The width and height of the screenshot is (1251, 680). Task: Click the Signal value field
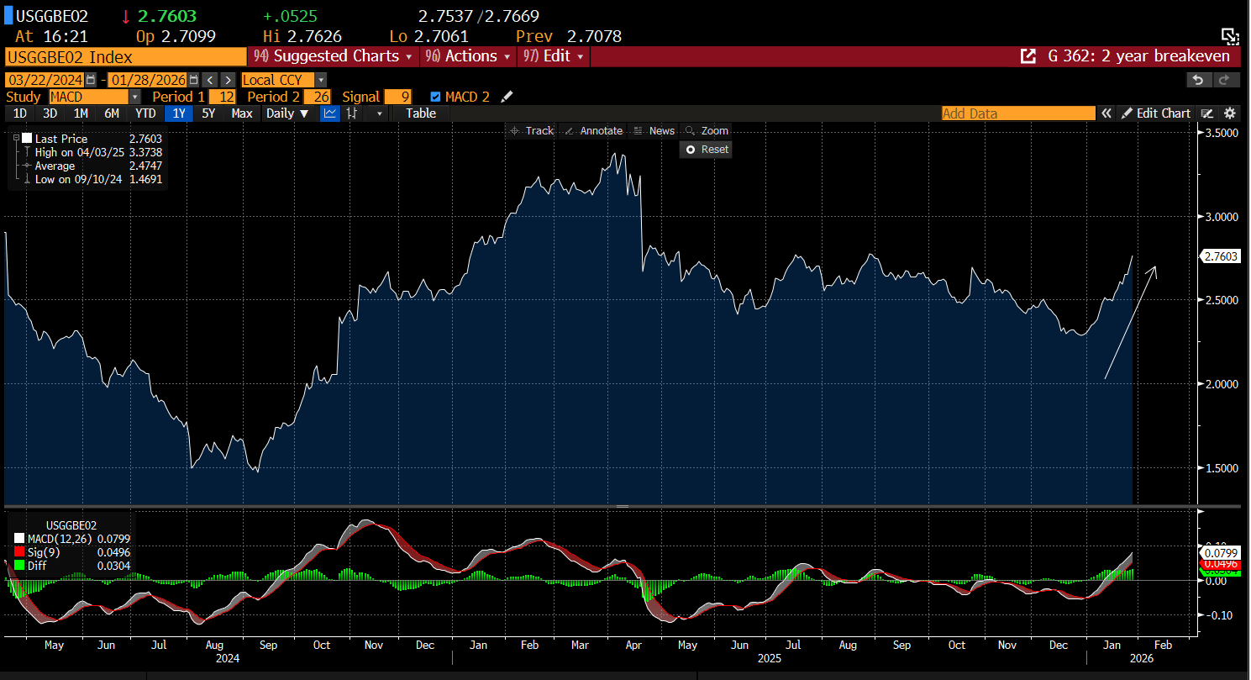click(398, 97)
